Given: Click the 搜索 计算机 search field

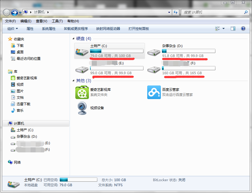Looking at the screenshot, I should (x=213, y=12).
